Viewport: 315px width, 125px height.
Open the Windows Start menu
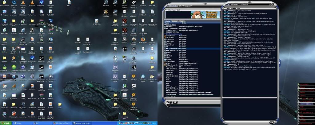click(6, 123)
